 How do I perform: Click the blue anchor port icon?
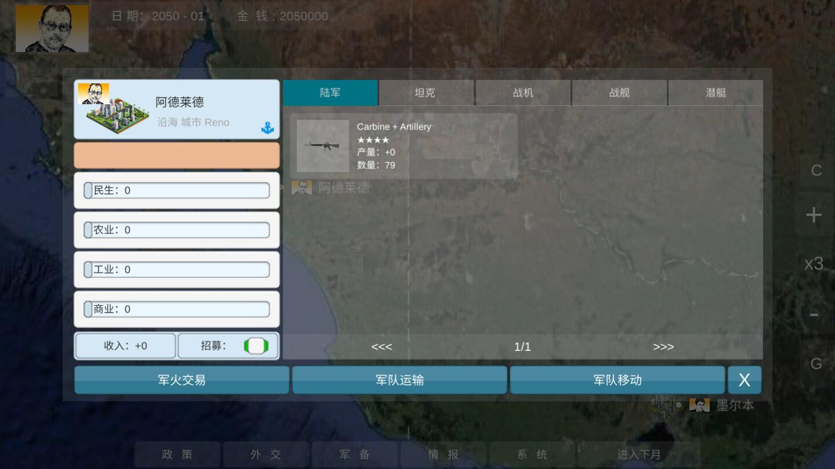coord(267,128)
